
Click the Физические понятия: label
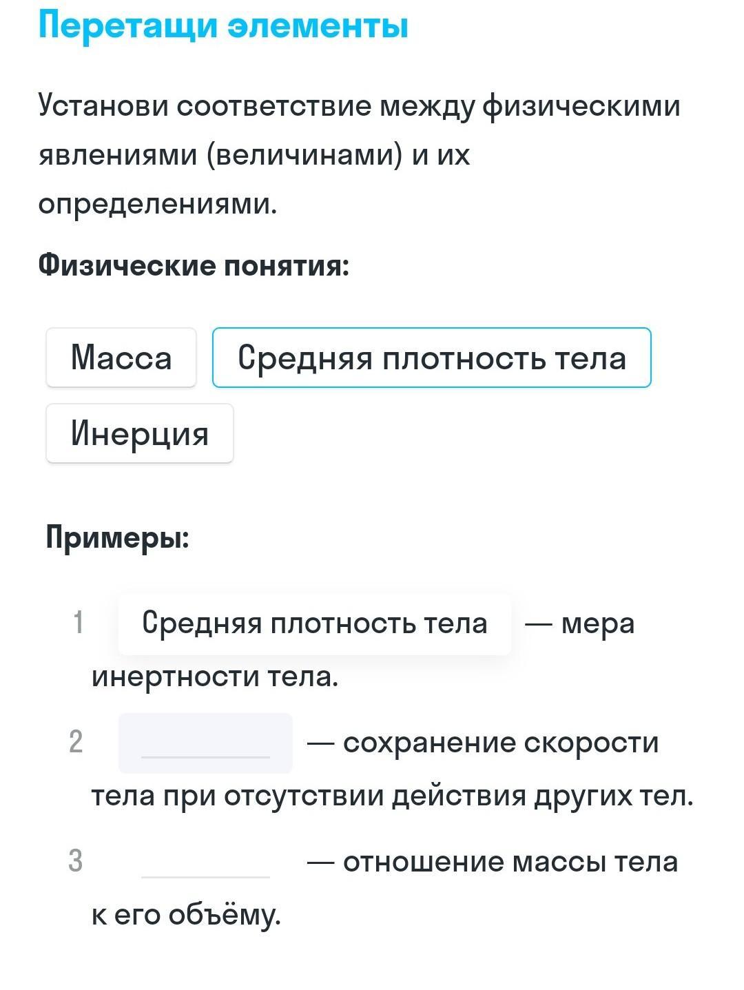click(x=194, y=265)
